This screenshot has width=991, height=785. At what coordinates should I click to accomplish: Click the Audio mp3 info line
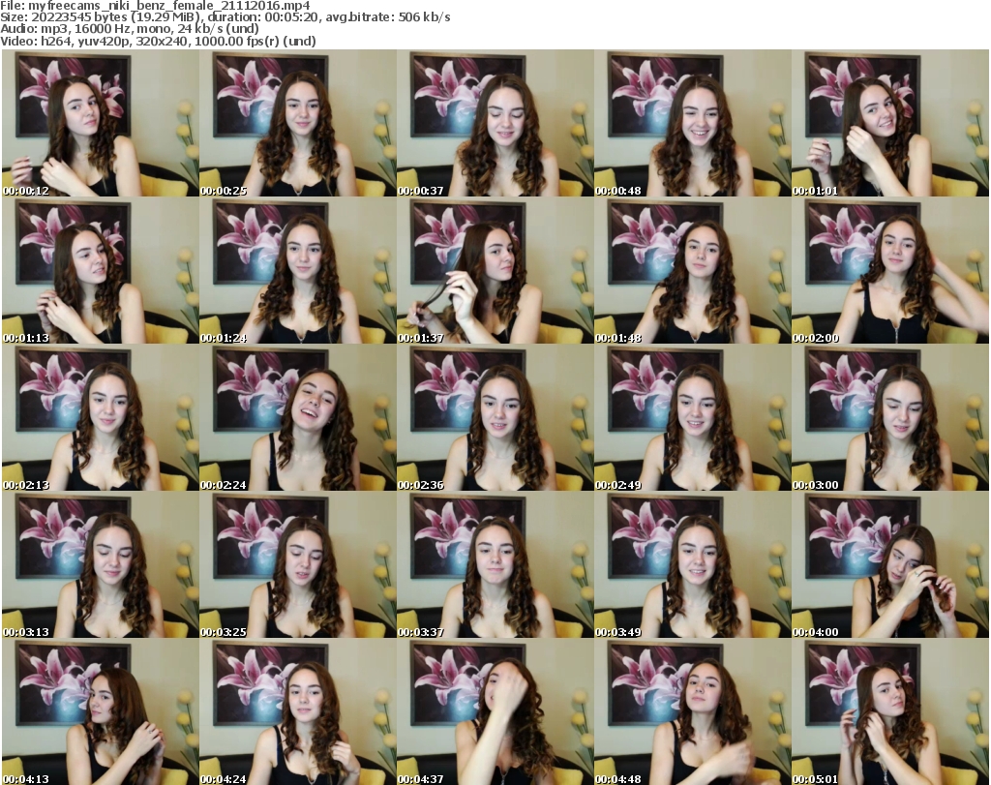pyautogui.click(x=130, y=29)
